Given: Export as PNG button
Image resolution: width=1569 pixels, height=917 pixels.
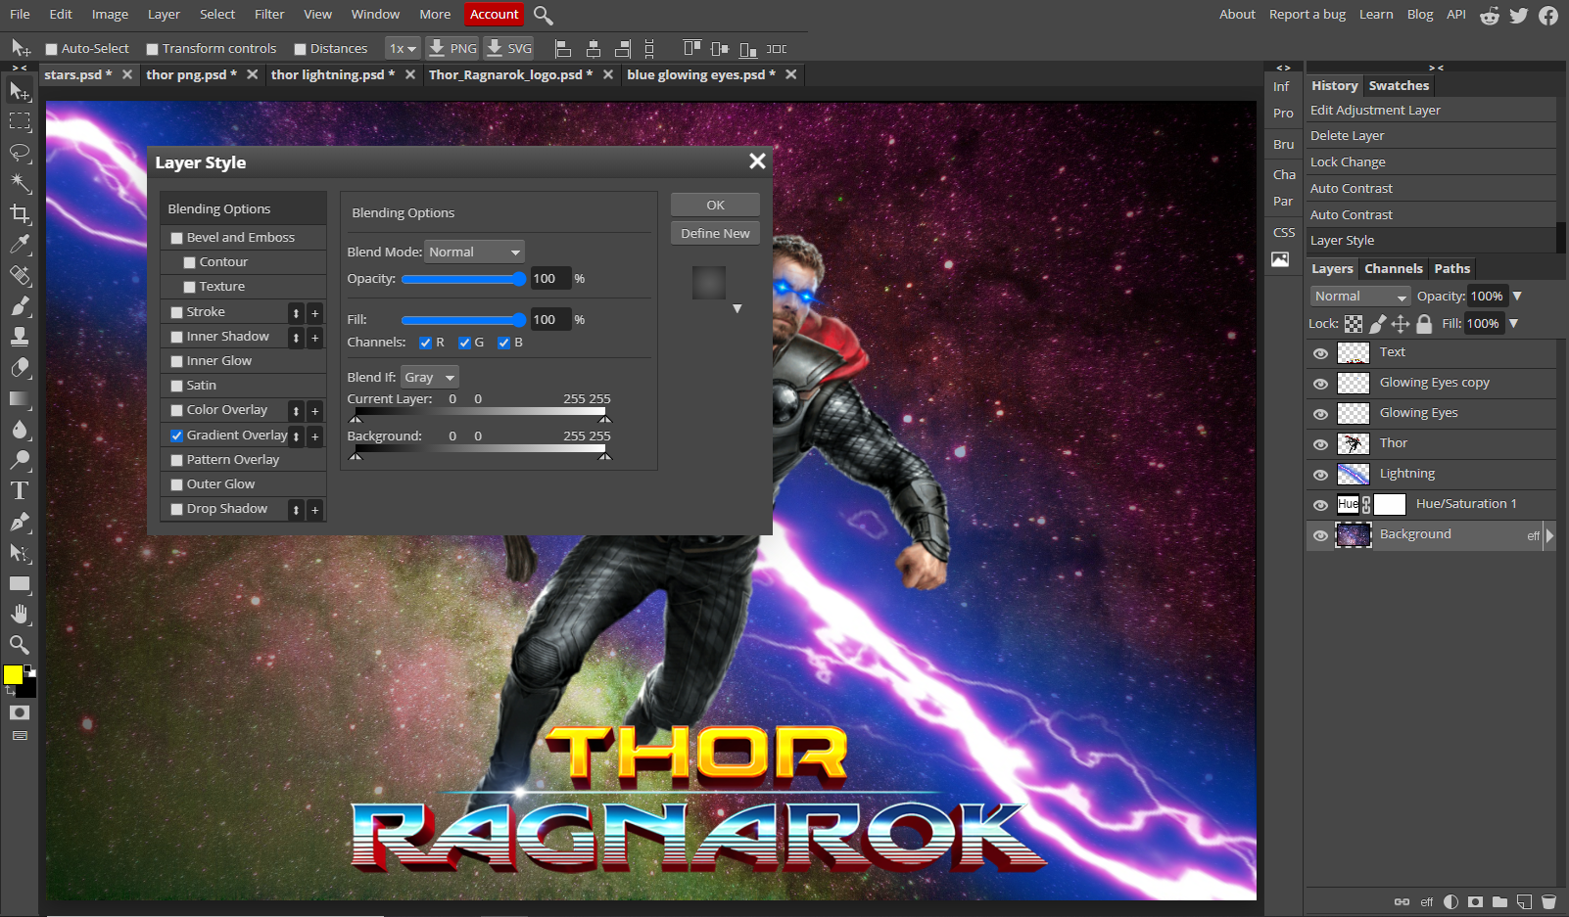Looking at the screenshot, I should [453, 49].
